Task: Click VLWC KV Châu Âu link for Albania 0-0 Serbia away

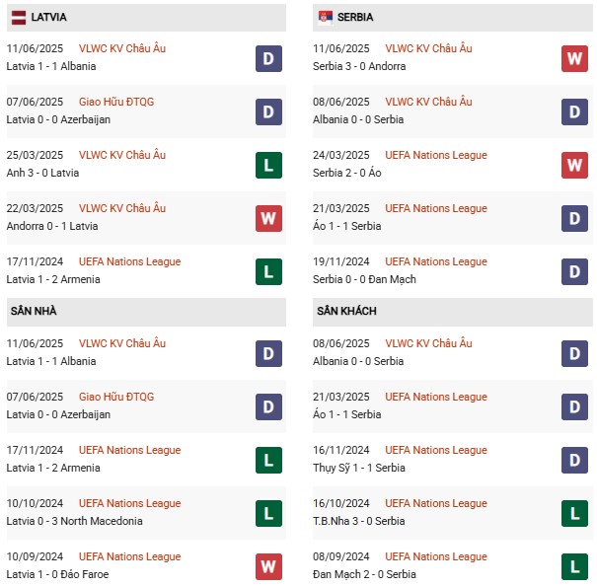Action: [x=428, y=343]
